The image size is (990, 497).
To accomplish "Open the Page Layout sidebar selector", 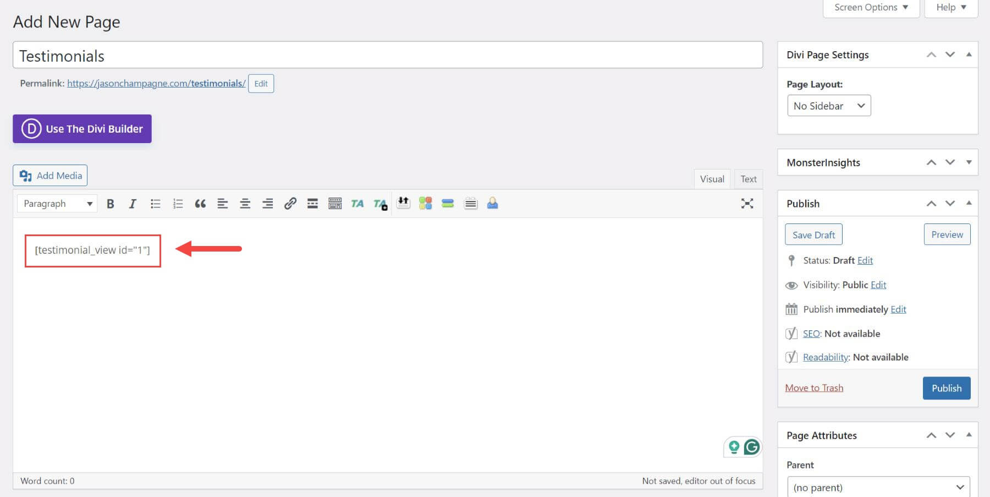I will tap(829, 105).
